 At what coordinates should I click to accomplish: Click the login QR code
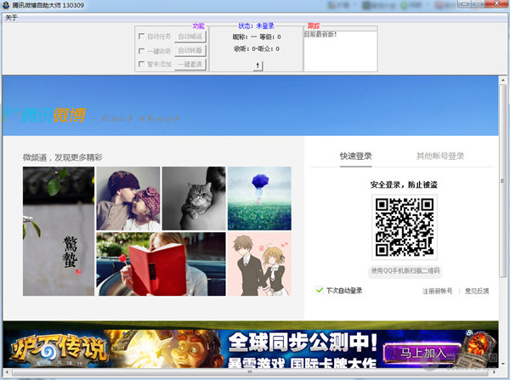(x=405, y=227)
